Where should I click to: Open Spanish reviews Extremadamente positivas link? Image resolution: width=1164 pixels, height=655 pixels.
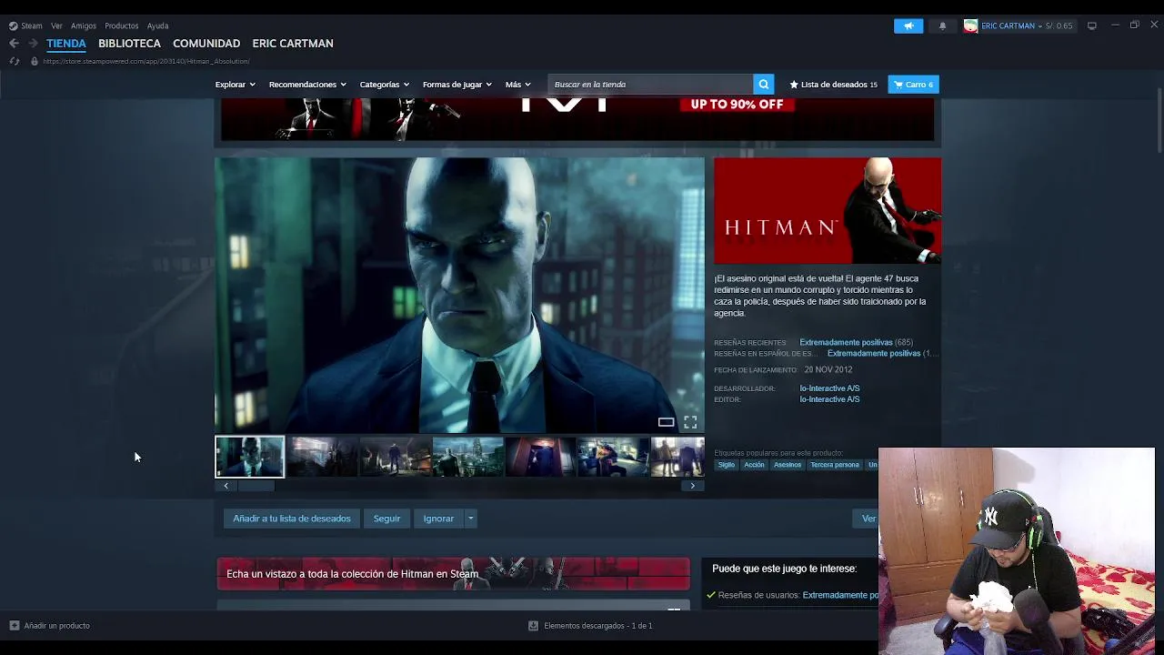(874, 354)
